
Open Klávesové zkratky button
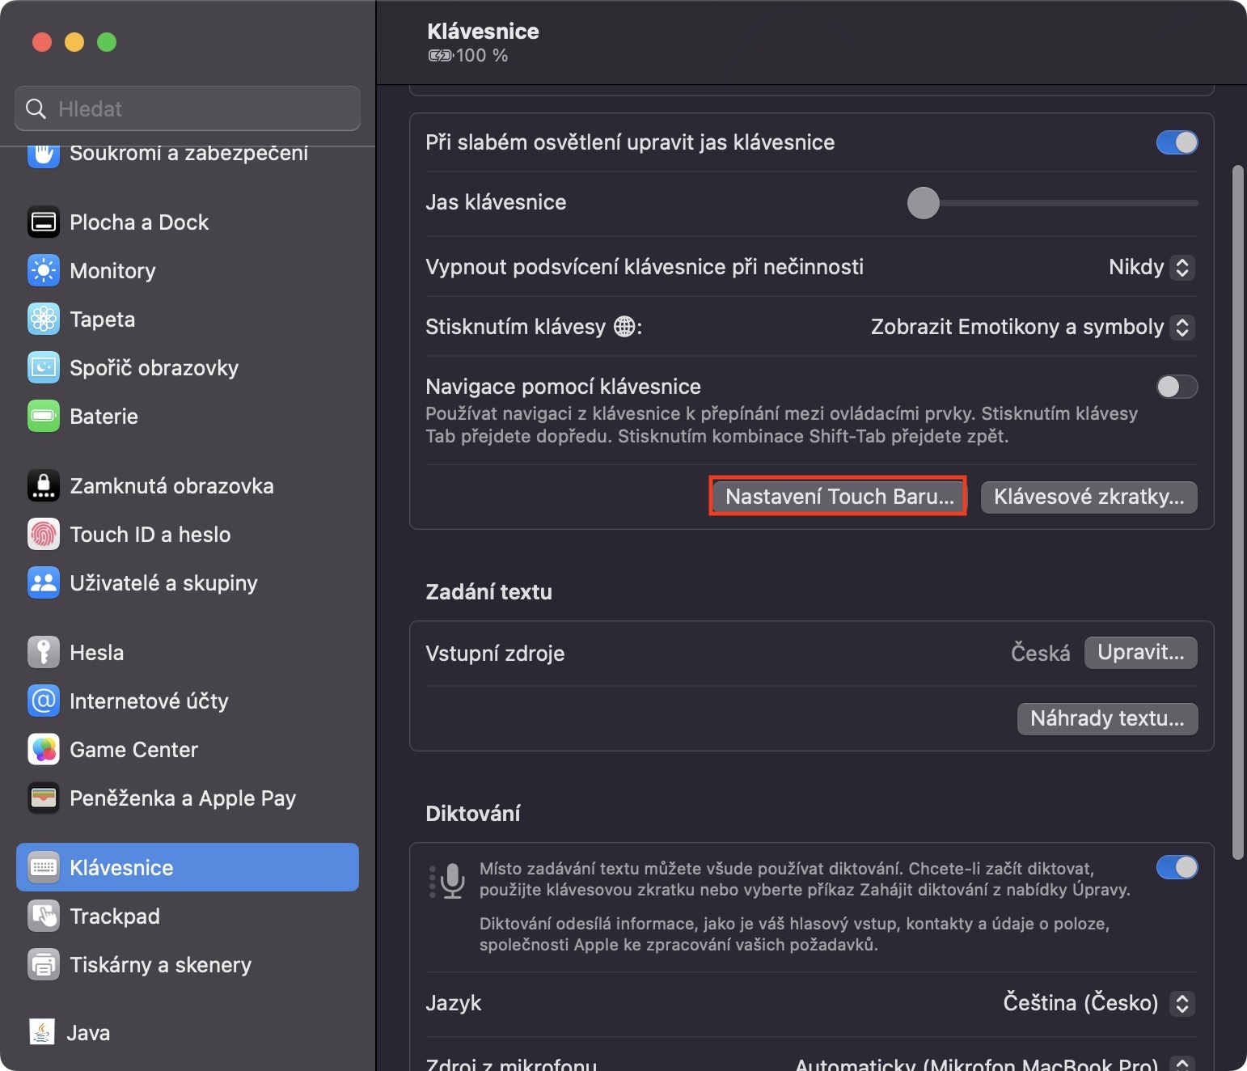pyautogui.click(x=1088, y=497)
